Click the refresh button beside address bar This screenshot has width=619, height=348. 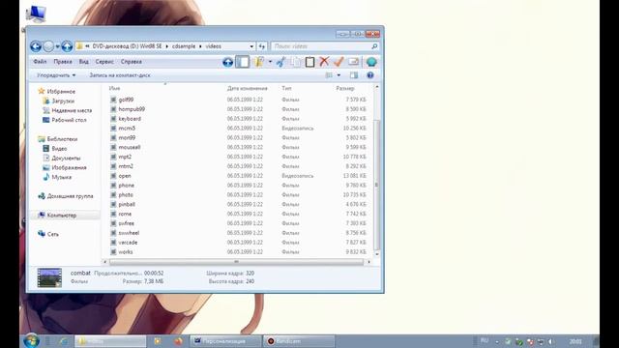point(262,46)
